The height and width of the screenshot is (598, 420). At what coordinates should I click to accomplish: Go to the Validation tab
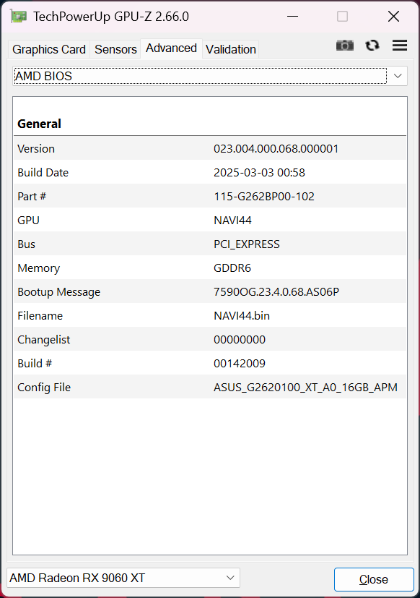coord(231,49)
